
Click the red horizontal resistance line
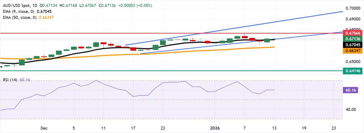coord(171,33)
